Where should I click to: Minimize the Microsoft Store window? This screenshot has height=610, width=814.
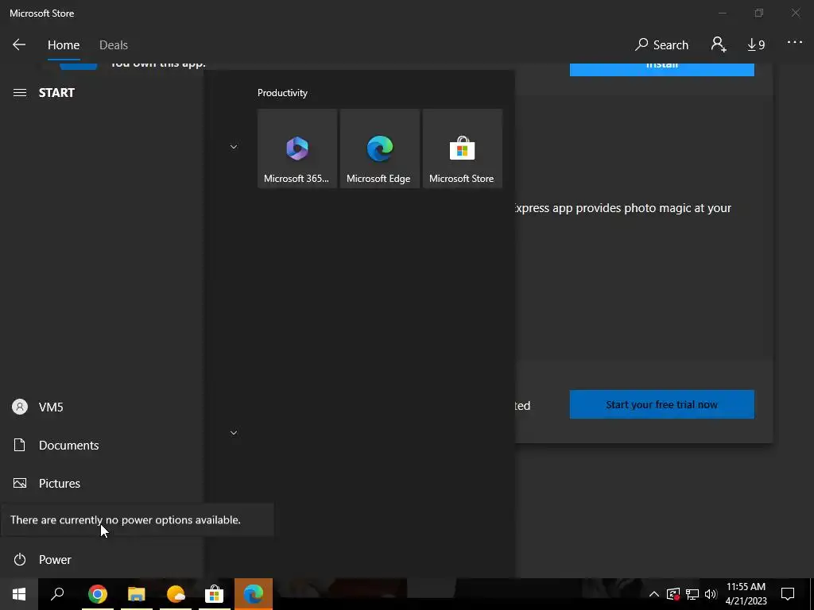(723, 13)
